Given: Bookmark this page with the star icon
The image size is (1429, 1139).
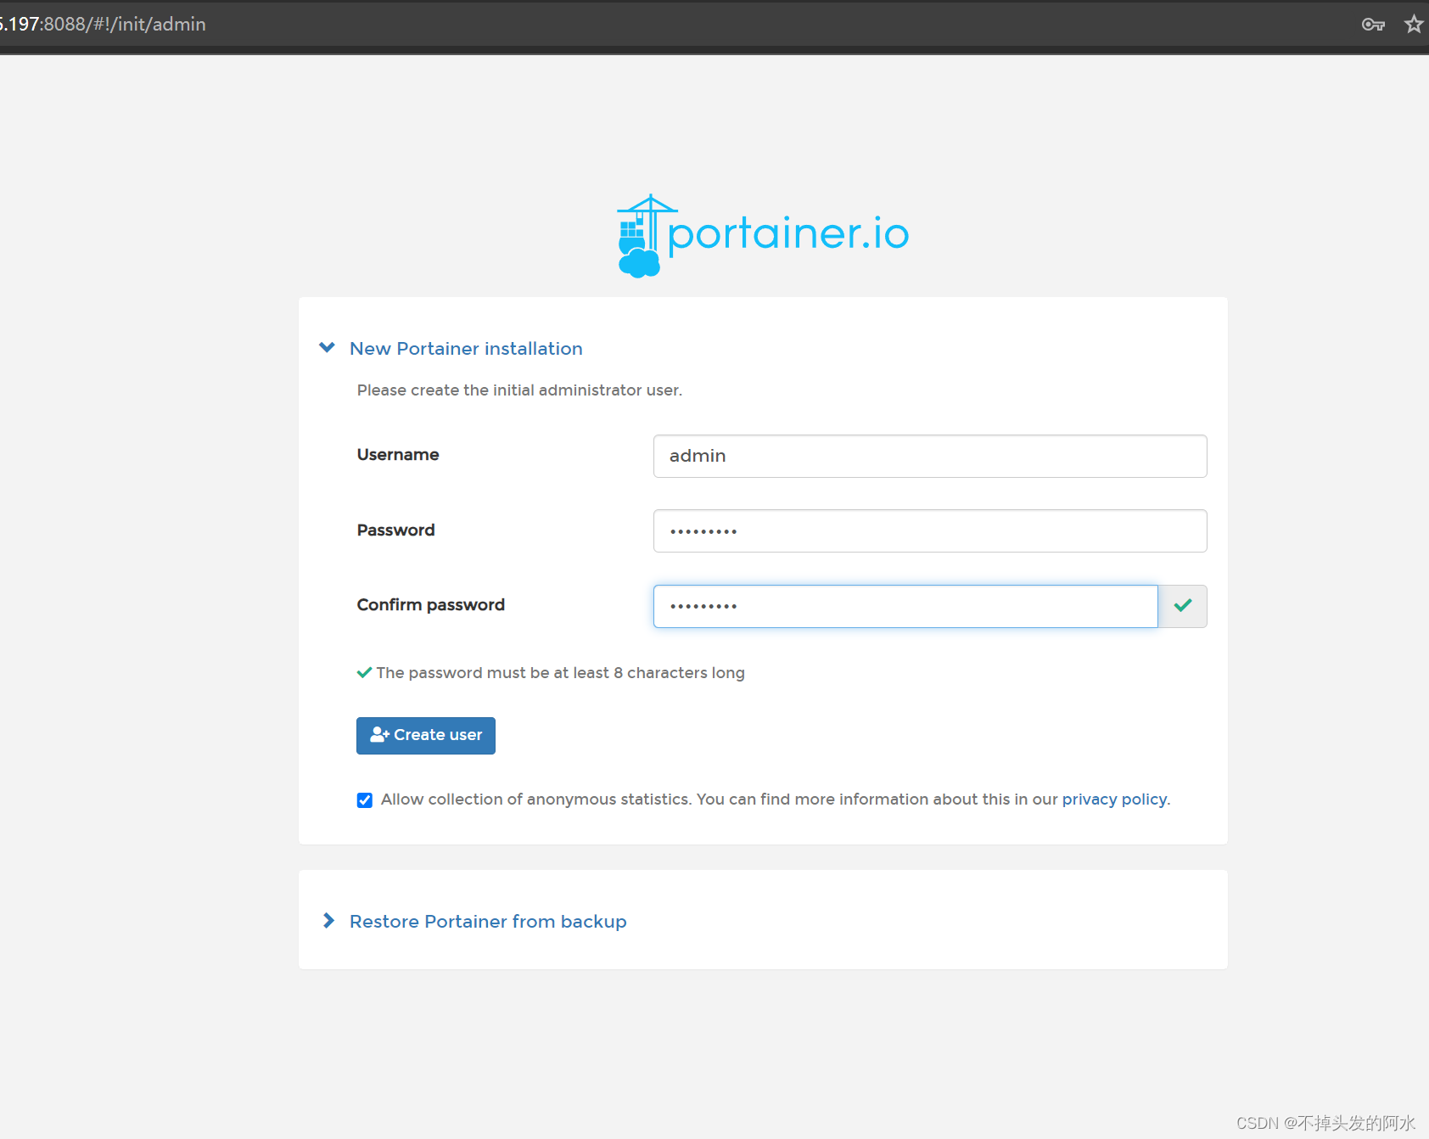Looking at the screenshot, I should (1414, 25).
